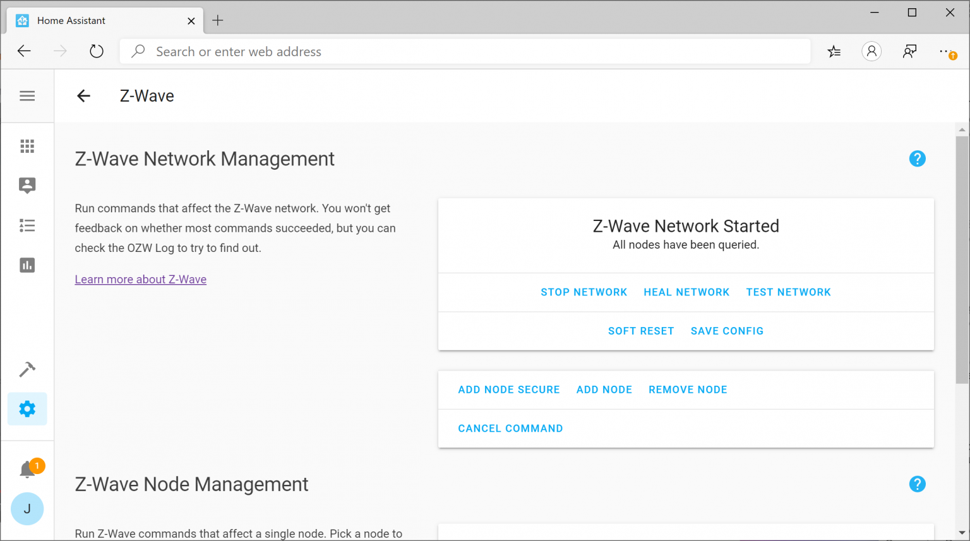The image size is (970, 541).
Task: Click Heal Network
Action: click(x=686, y=292)
